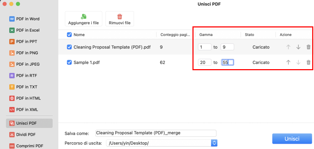Select Unisci PDF in the sidebar
This screenshot has width=314, height=149.
coord(29,123)
